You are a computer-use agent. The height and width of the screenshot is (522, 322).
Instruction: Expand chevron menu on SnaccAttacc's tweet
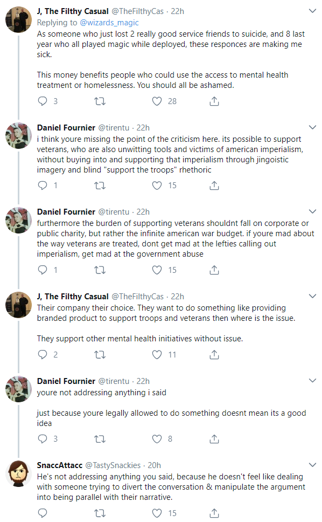click(312, 465)
